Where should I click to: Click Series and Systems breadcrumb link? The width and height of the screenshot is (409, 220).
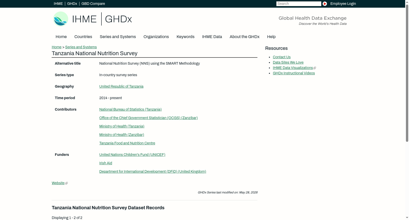tap(81, 47)
